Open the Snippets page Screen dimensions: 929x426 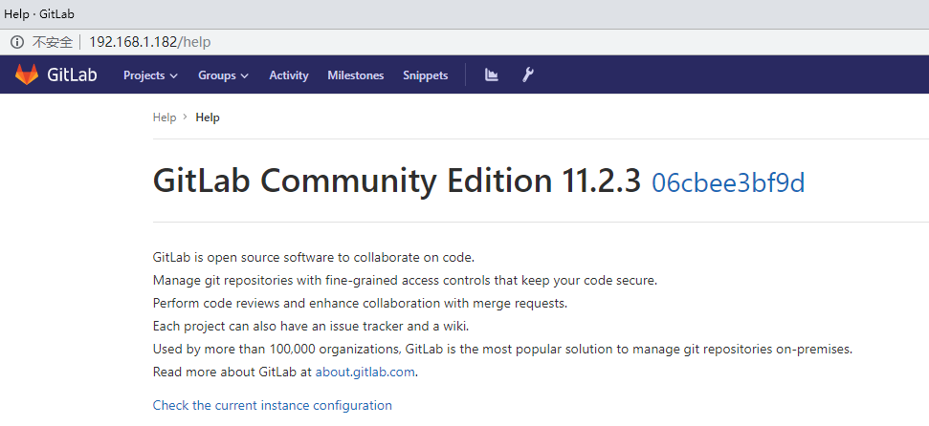pos(426,75)
